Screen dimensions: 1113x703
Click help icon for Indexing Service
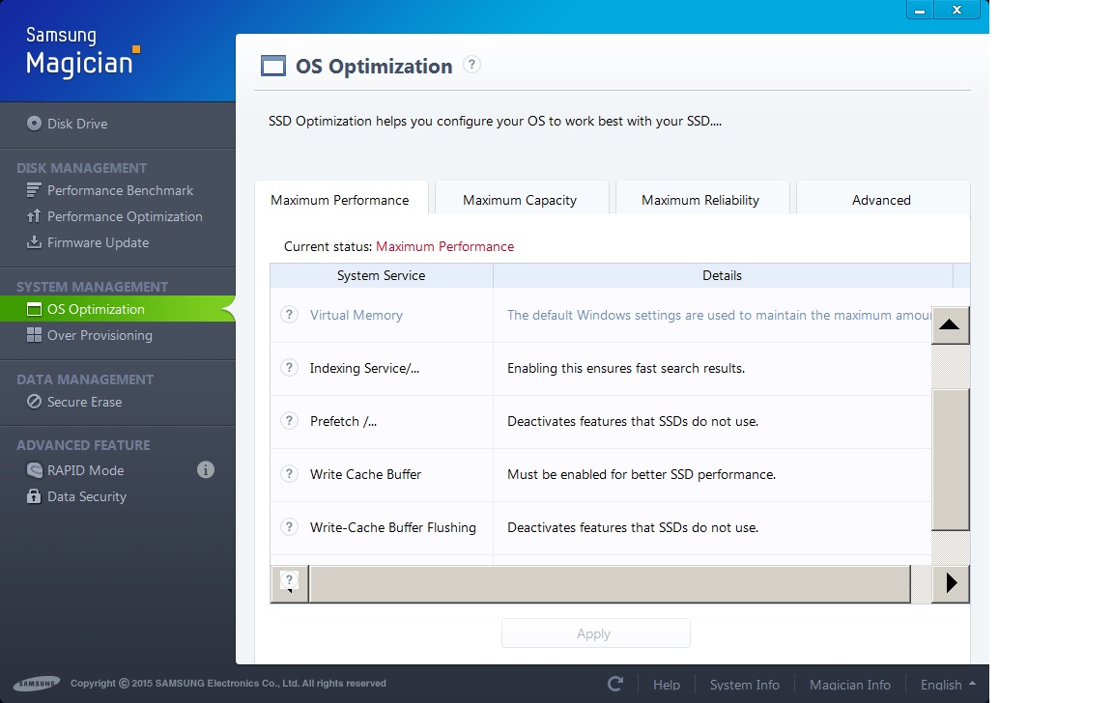point(289,368)
